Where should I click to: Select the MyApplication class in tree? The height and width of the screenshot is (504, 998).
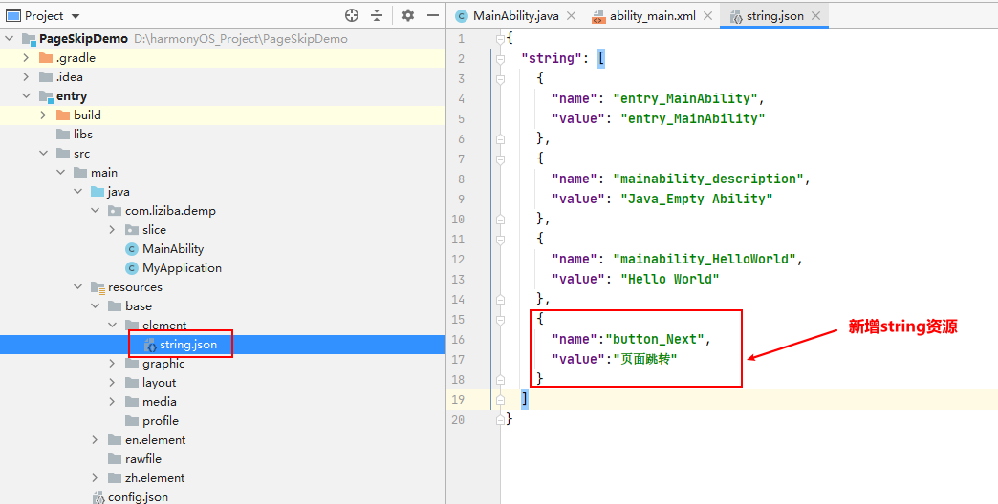click(x=182, y=267)
